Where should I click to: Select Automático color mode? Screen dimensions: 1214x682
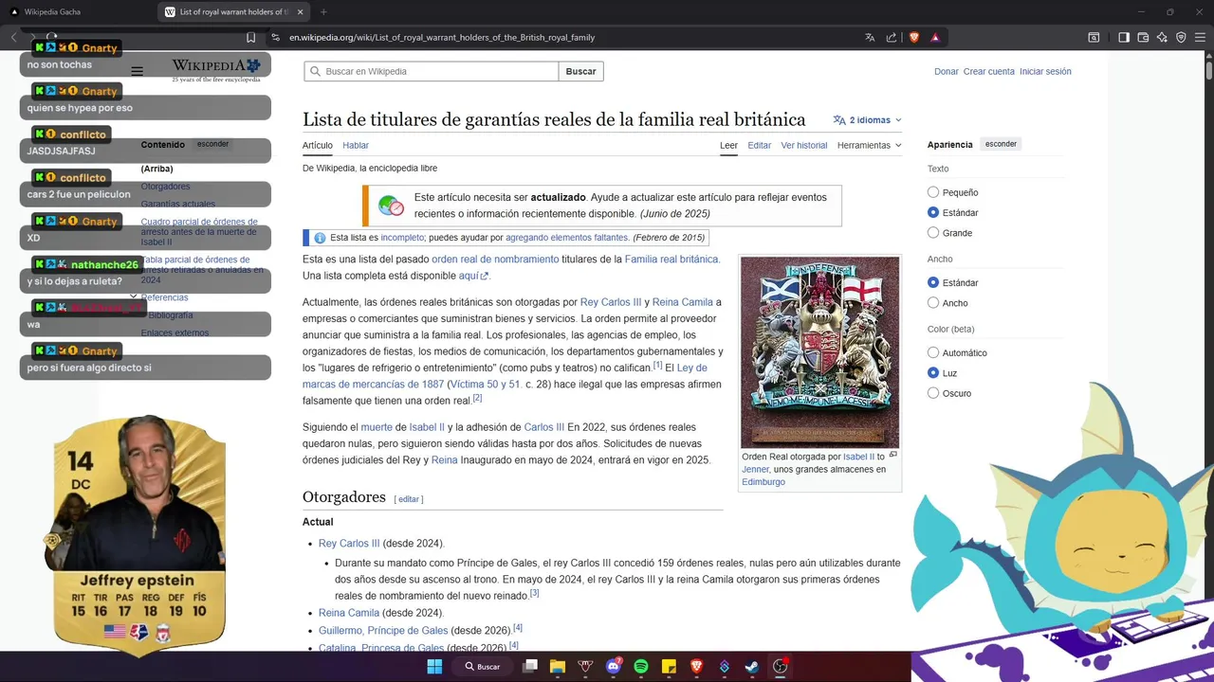(x=933, y=352)
